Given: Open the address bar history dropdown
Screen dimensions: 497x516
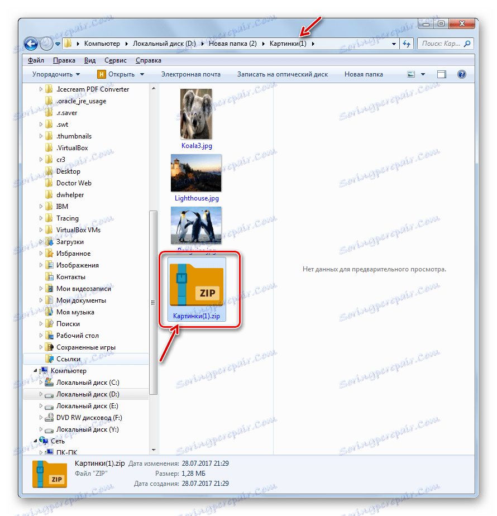Looking at the screenshot, I should pos(394,44).
